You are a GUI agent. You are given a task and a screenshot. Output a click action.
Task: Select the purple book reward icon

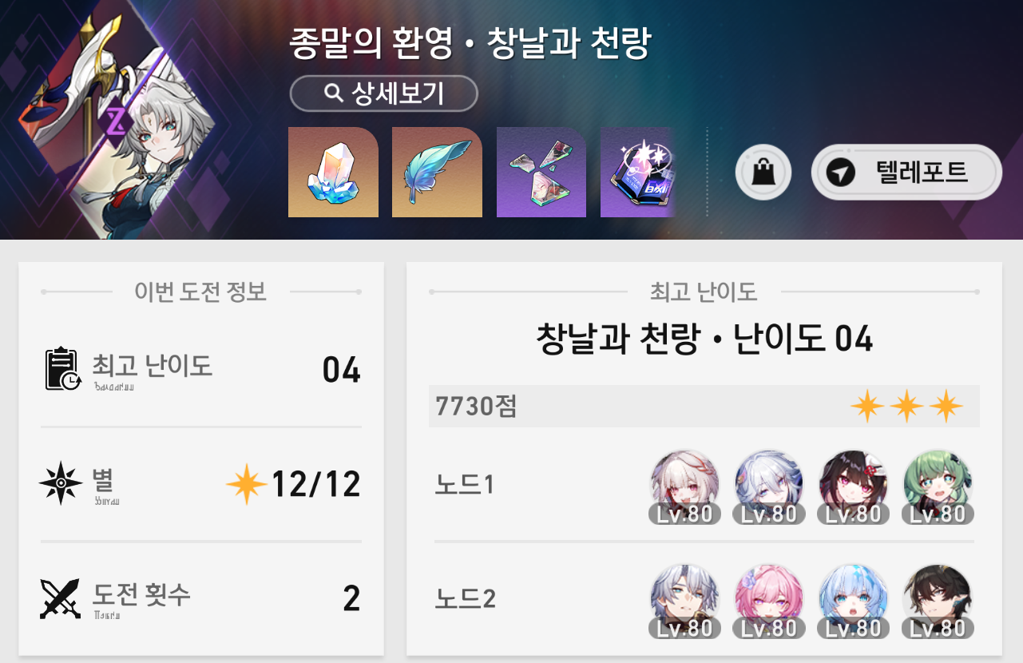click(638, 172)
